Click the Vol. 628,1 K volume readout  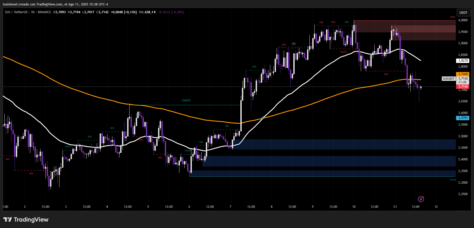click(x=147, y=12)
